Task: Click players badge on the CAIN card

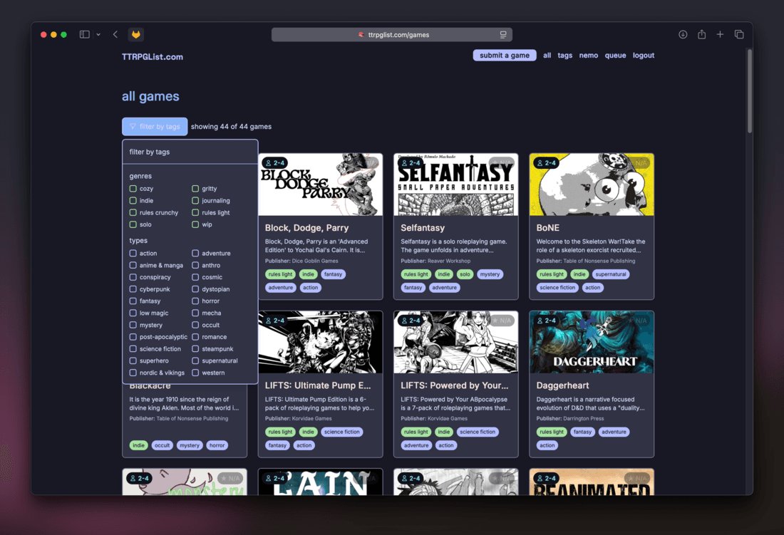Action: click(x=275, y=479)
